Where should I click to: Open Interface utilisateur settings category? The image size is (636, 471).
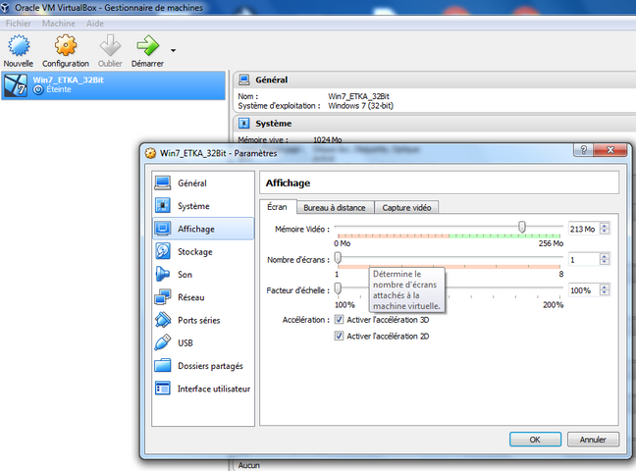coord(203,389)
